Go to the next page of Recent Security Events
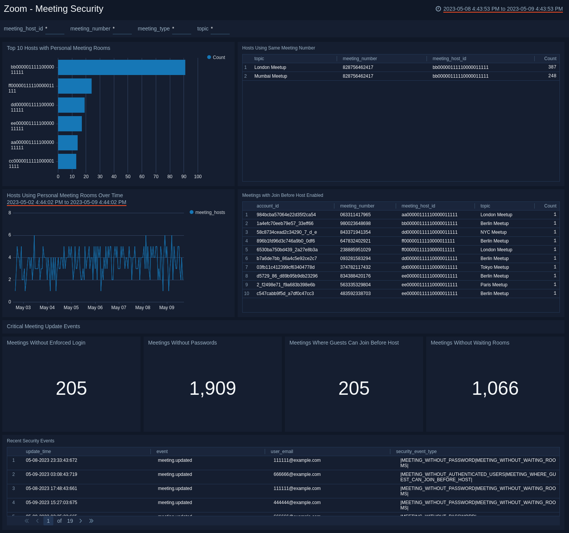 point(81,521)
